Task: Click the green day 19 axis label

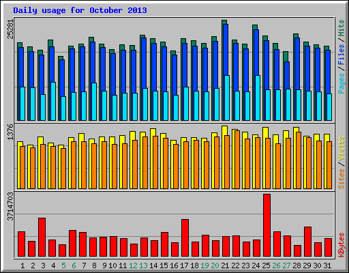Action: coord(204,265)
